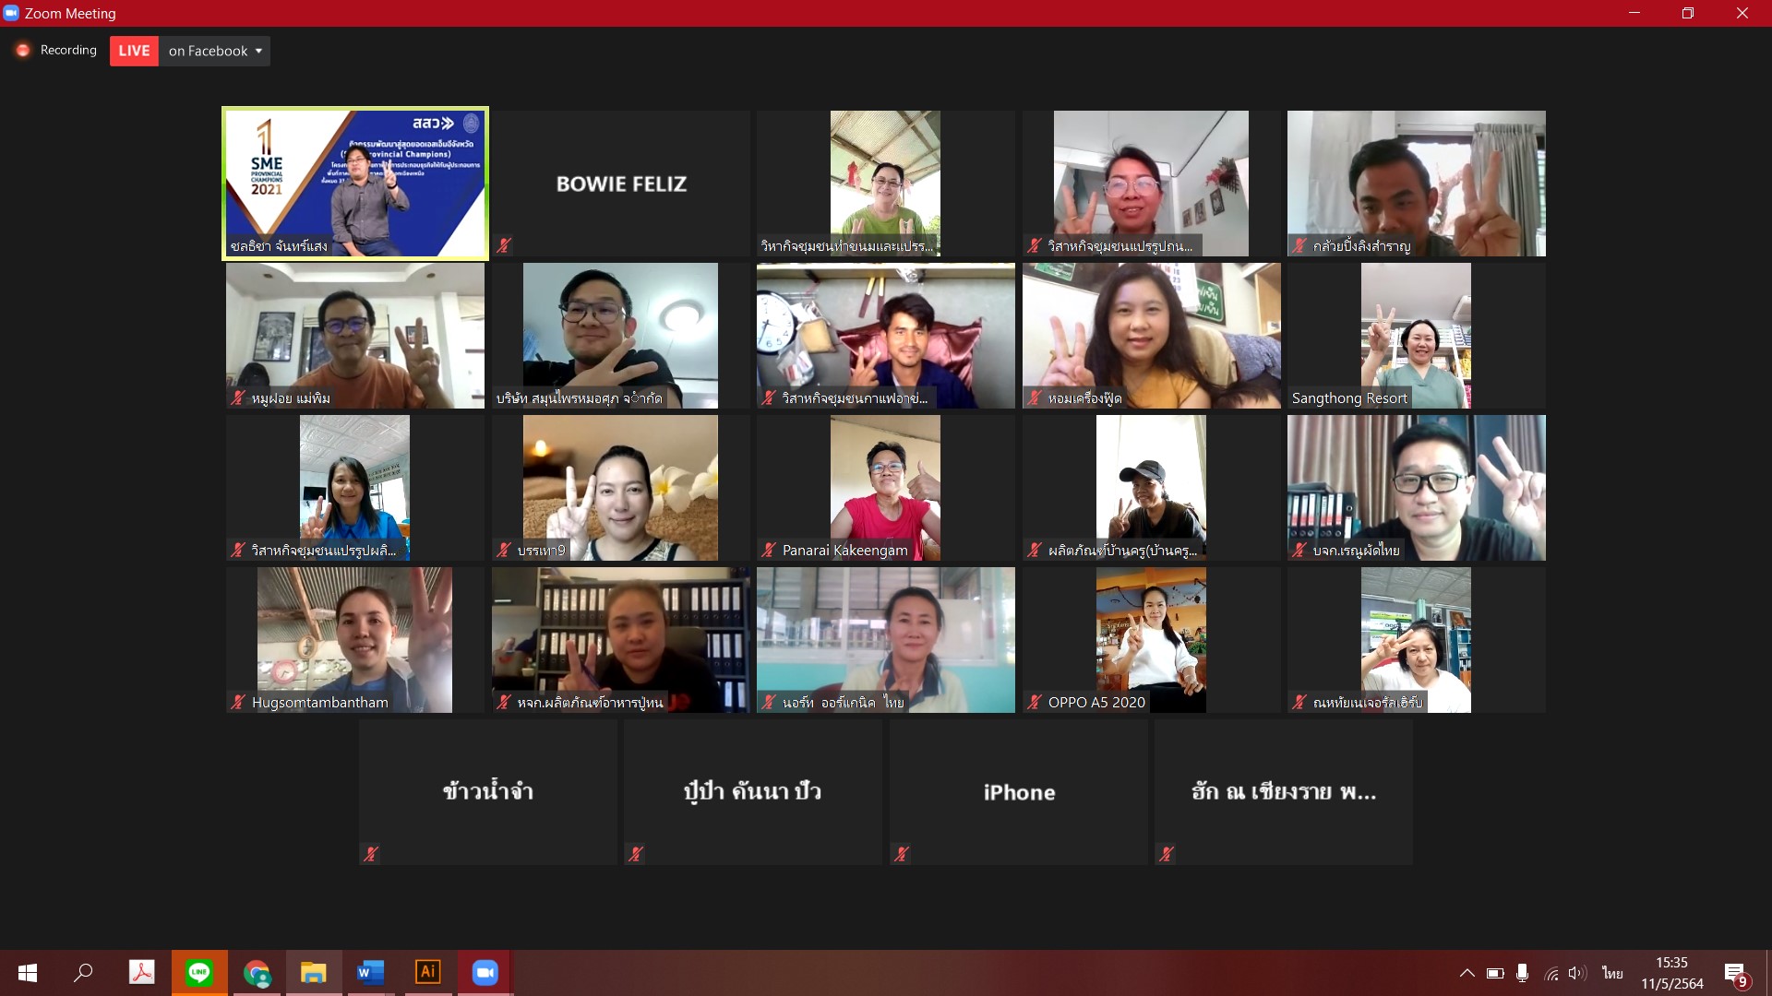1772x996 pixels.
Task: Select the Hugsomtambantham video tile
Action: (354, 640)
